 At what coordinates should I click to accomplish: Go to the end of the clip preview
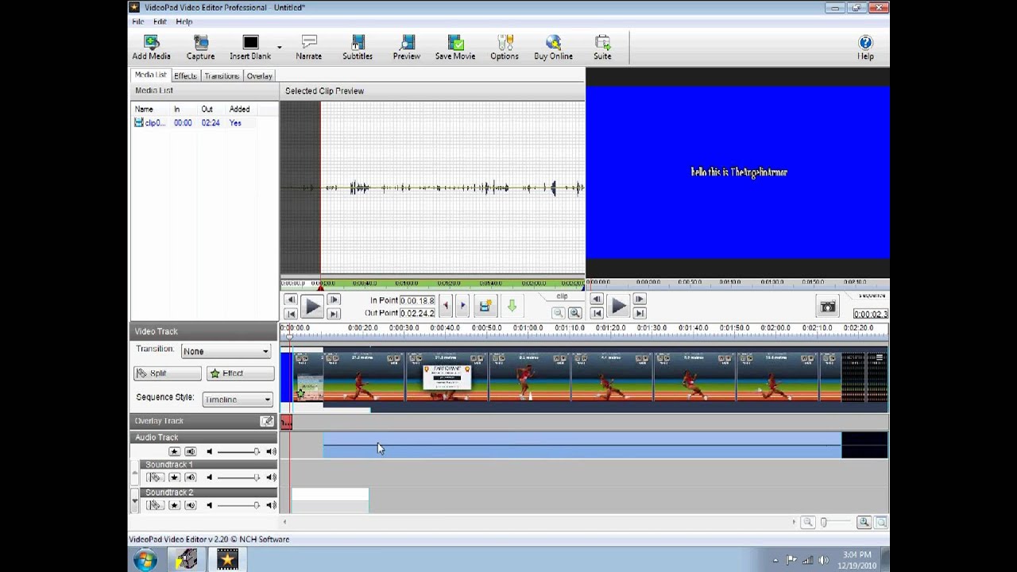334,314
